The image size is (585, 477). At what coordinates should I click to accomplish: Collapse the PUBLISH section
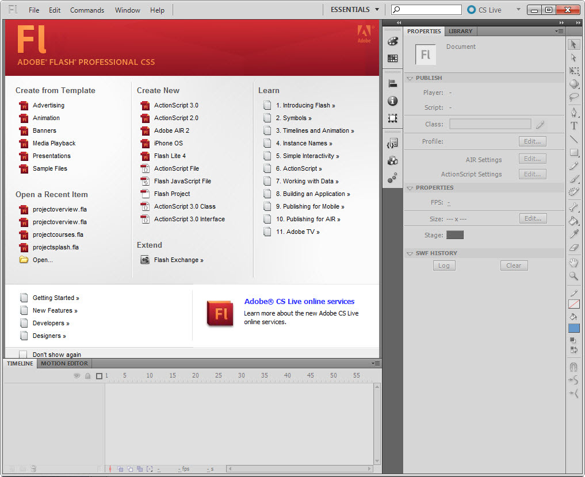coord(410,78)
